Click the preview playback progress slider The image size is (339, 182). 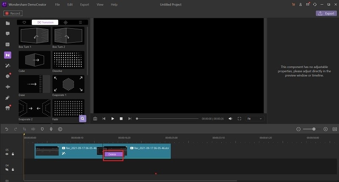(x=167, y=119)
